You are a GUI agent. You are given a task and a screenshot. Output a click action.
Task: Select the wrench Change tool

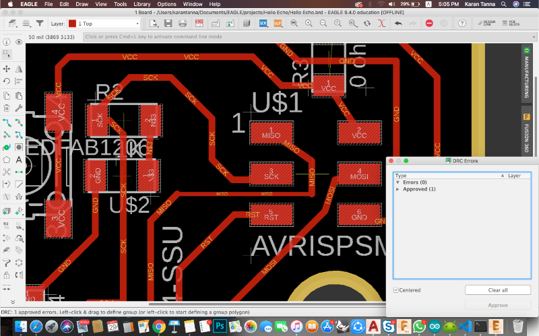tap(19, 108)
